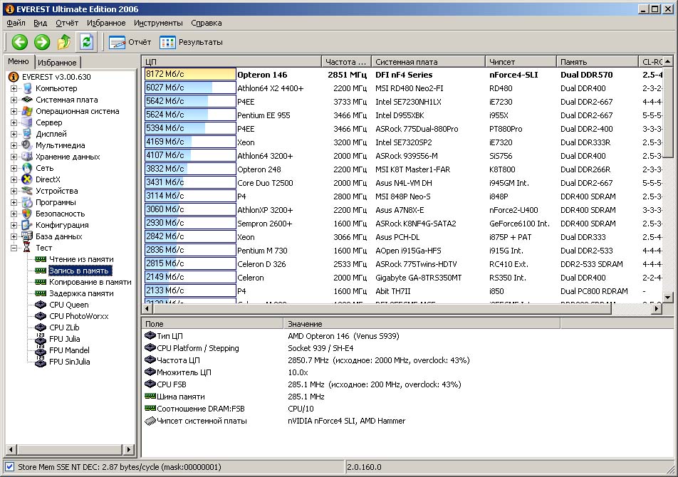Toggle the status bar checkbox at bottom left

click(x=9, y=467)
